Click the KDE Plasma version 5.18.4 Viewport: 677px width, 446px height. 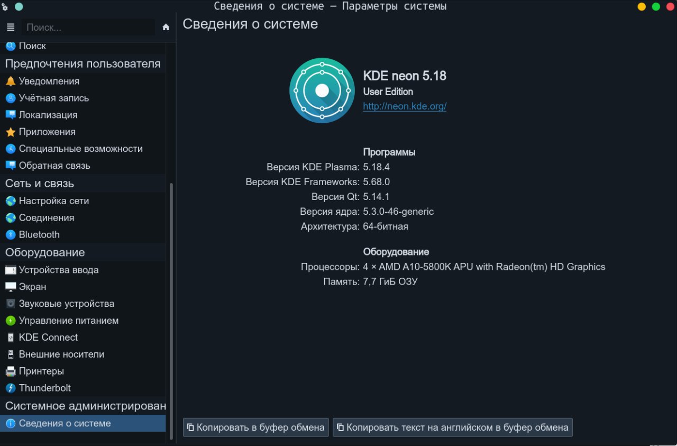376,167
